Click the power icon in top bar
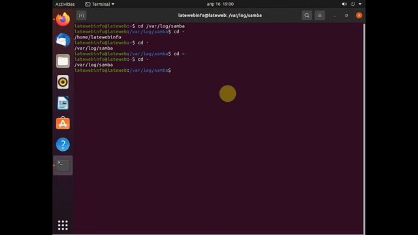The height and width of the screenshot is (235, 418). coord(353,4)
